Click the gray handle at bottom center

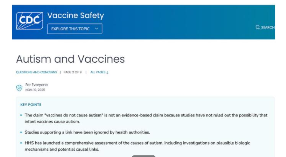(x=143, y=156)
